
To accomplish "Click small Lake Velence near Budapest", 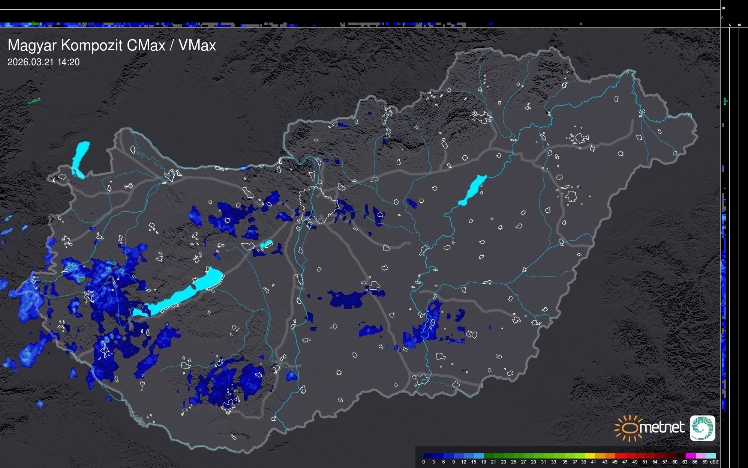I will click(266, 244).
